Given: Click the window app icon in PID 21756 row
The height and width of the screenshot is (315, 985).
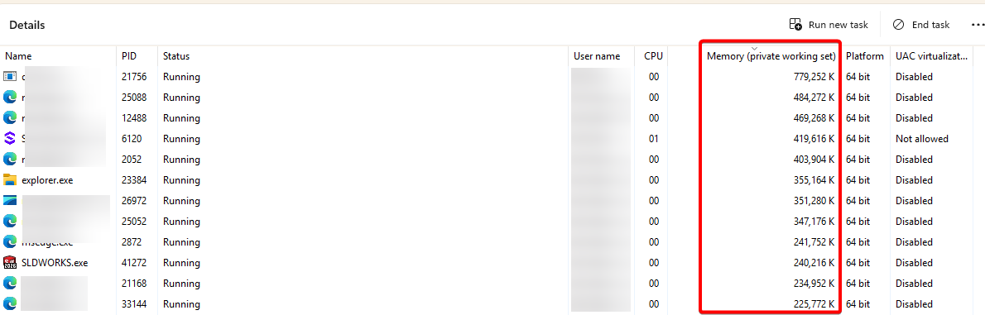Looking at the screenshot, I should 9,77.
